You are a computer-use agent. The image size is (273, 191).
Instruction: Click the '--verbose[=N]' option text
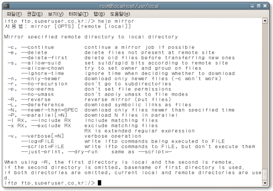(43, 136)
